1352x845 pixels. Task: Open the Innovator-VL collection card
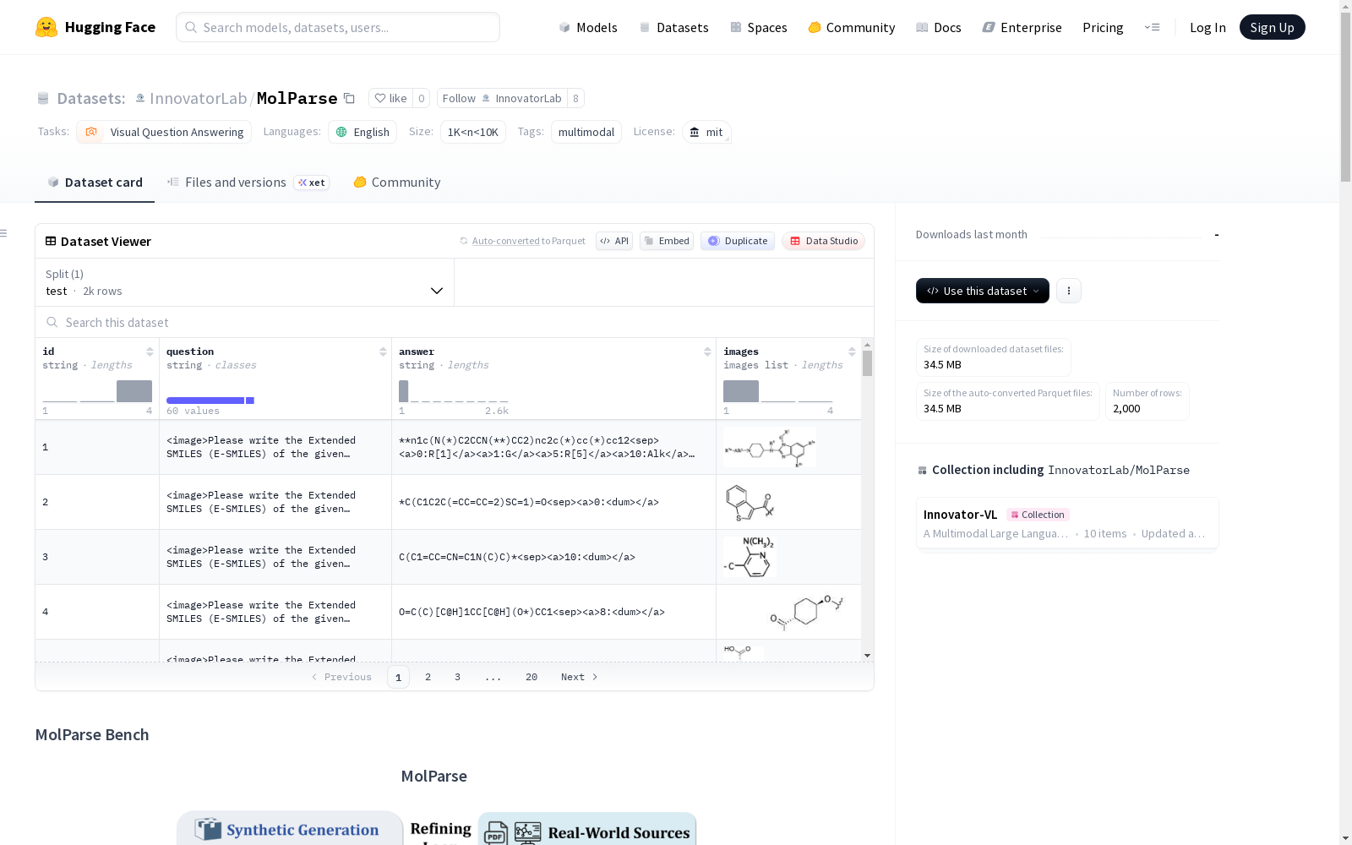point(1067,523)
